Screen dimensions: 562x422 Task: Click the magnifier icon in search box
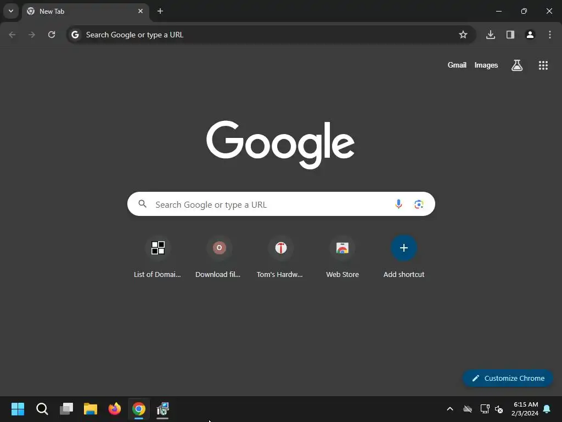143,204
